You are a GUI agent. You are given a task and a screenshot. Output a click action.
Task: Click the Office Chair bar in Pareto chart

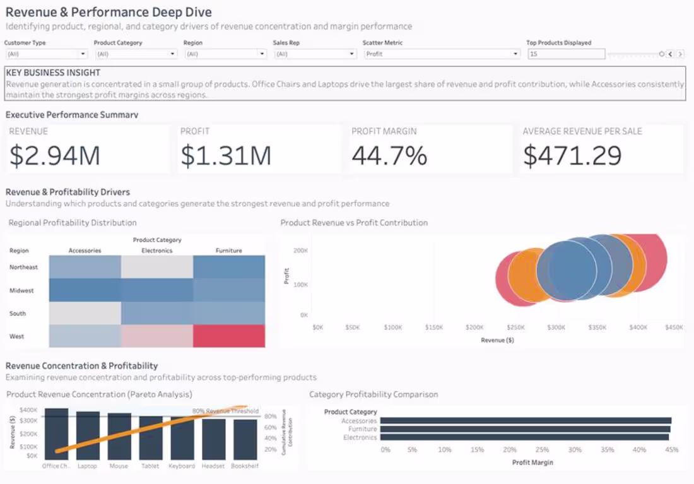(57, 434)
